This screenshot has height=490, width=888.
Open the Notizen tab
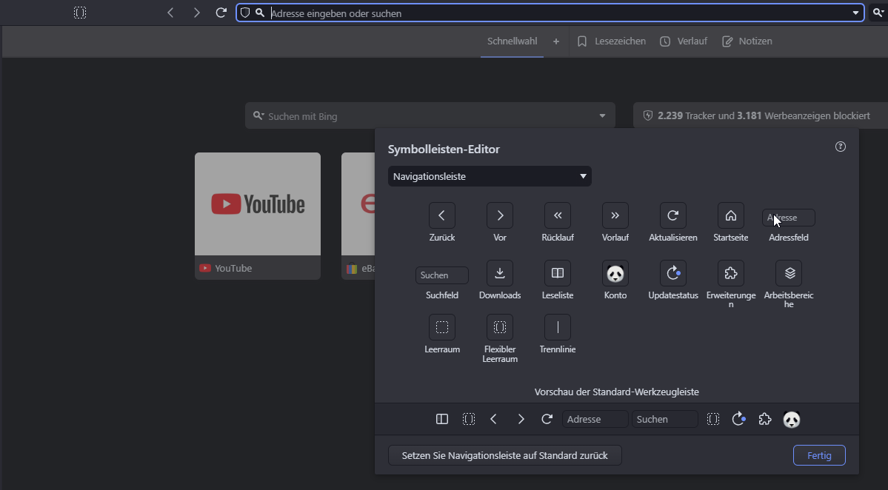point(747,41)
